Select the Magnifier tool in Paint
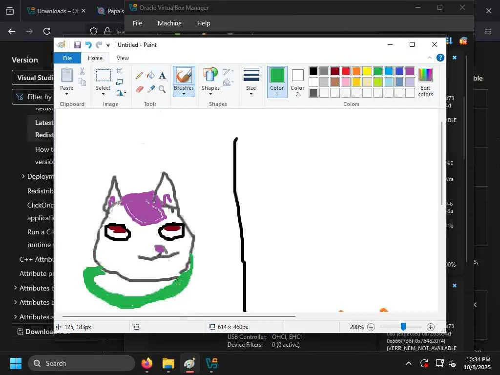The width and height of the screenshot is (500, 375). (x=162, y=89)
